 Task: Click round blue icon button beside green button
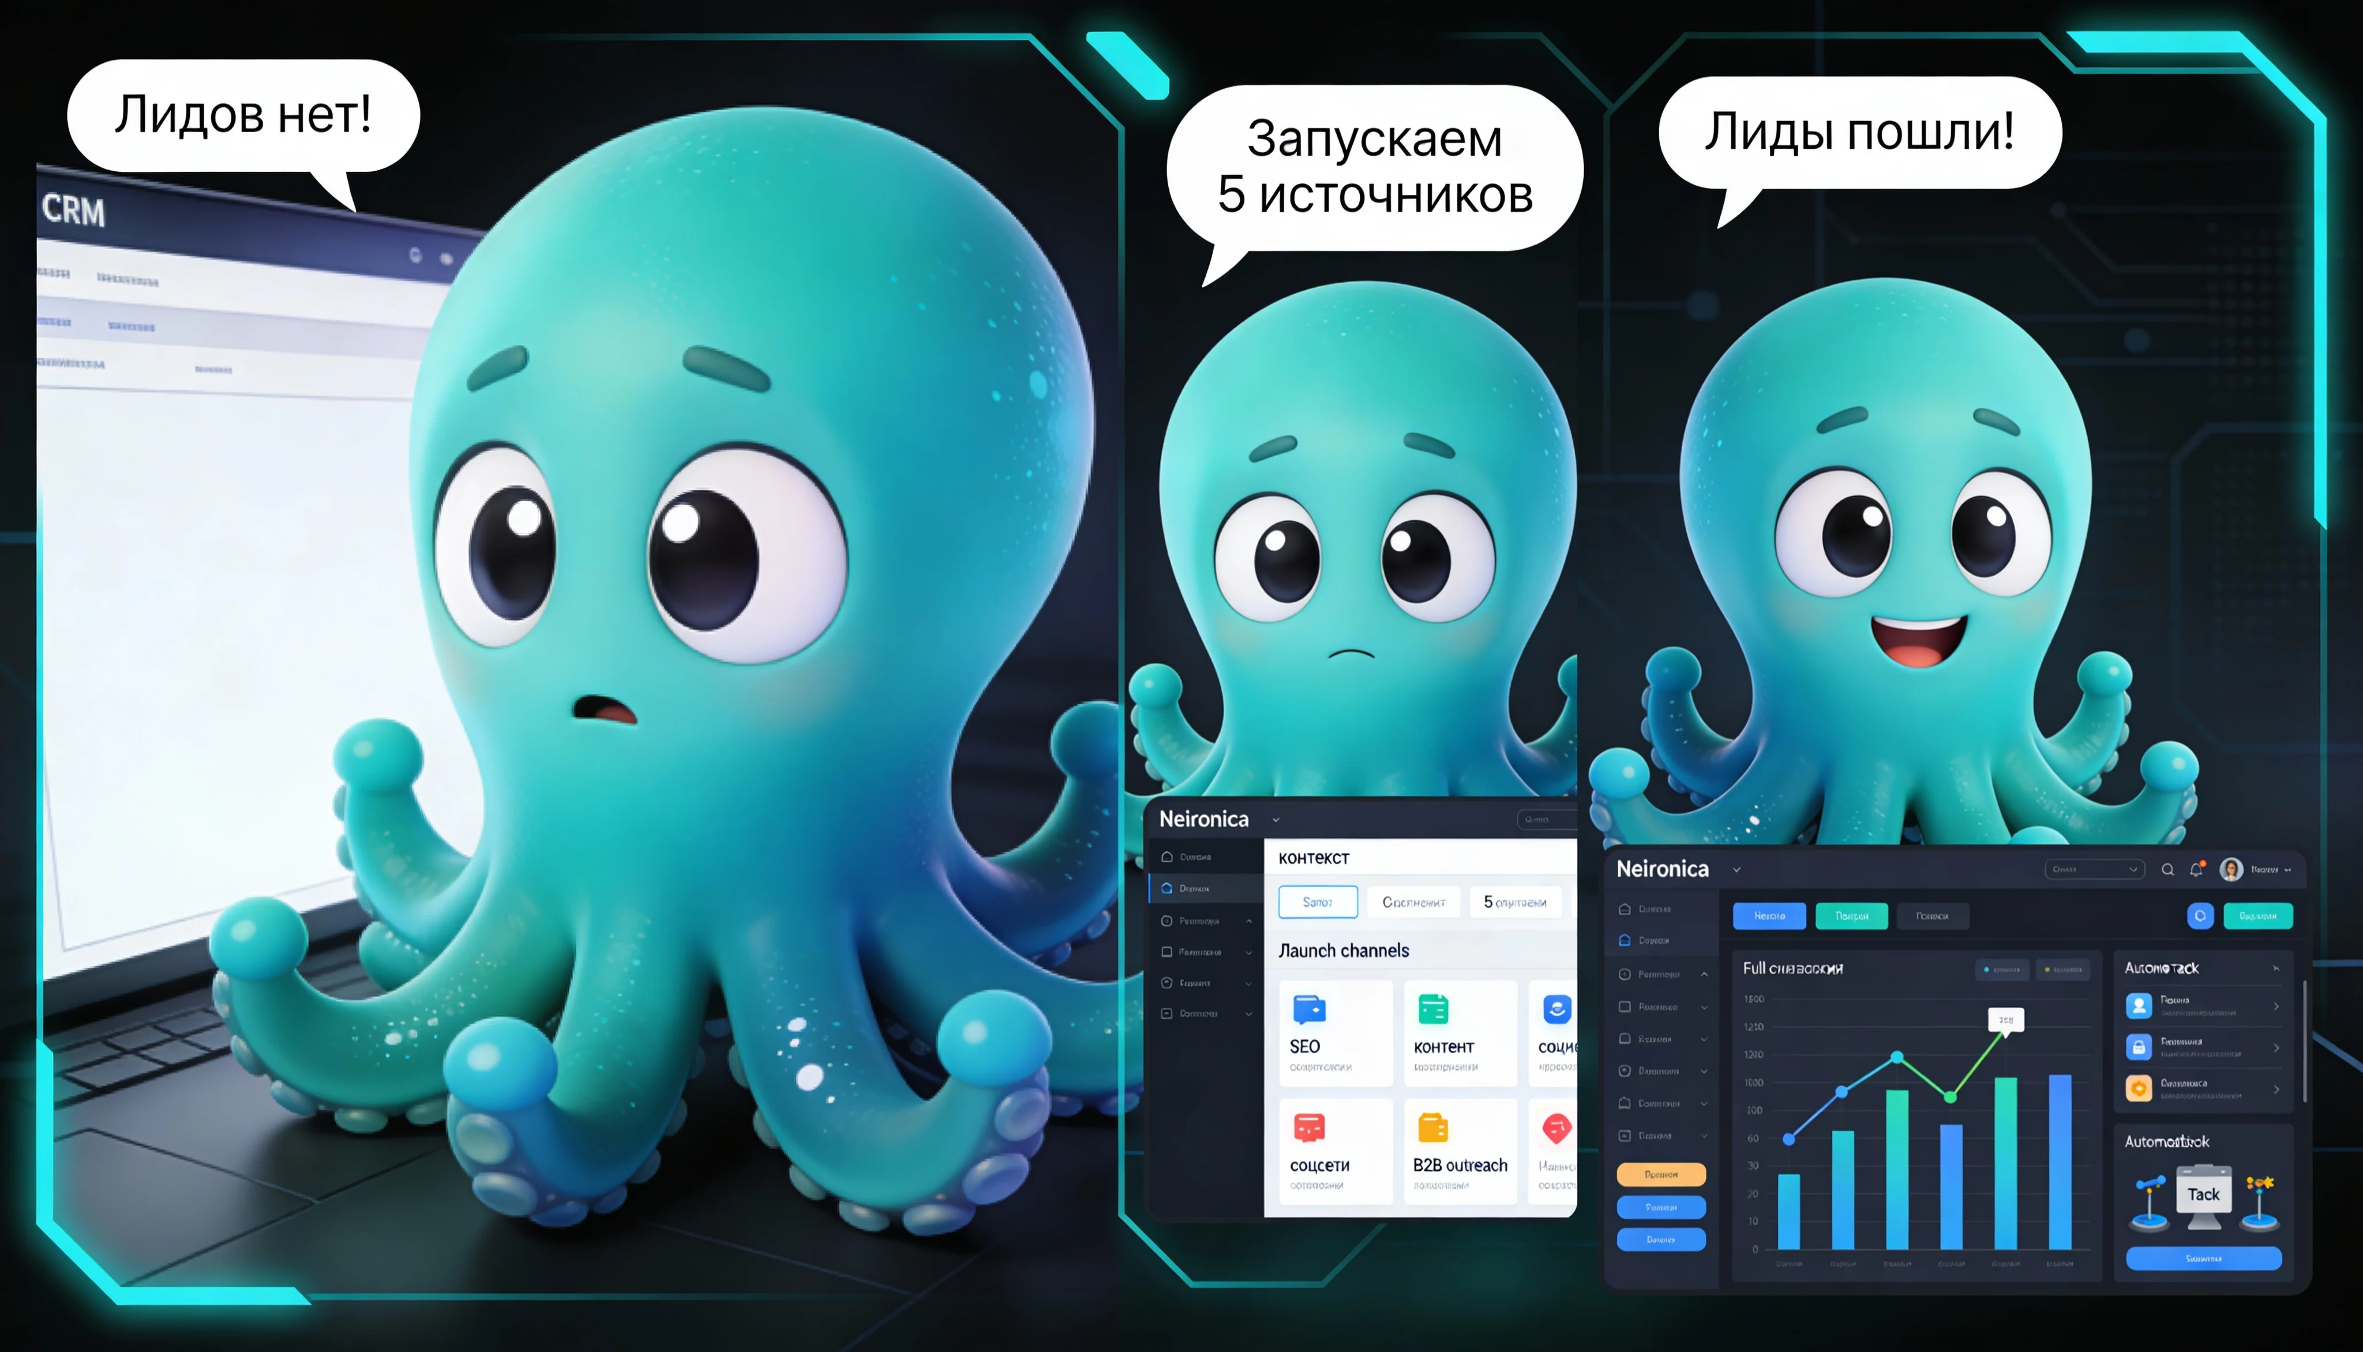click(2200, 915)
